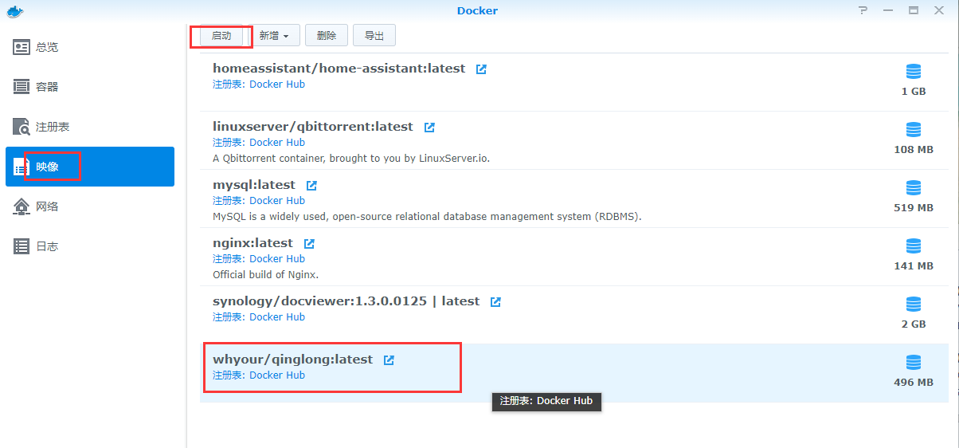The image size is (959, 448).
Task: Open the 总览 overview icon in sidebar
Action: (22, 47)
